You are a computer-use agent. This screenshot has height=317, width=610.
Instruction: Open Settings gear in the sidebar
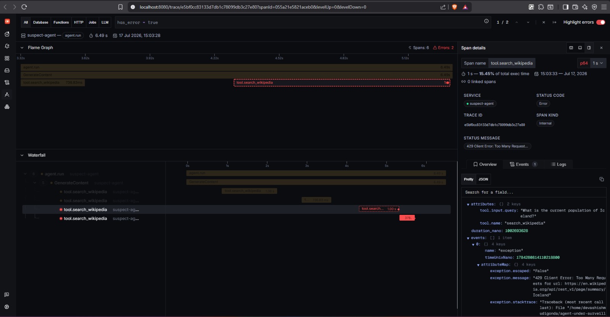[x=7, y=307]
